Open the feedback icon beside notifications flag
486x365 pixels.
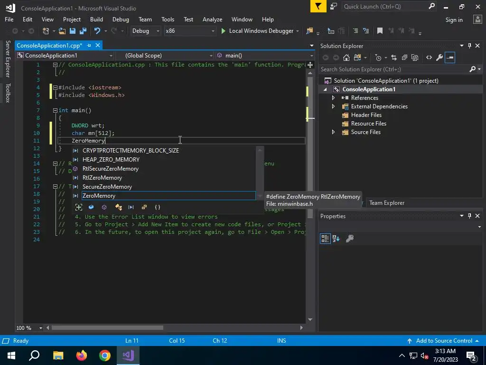click(x=334, y=7)
